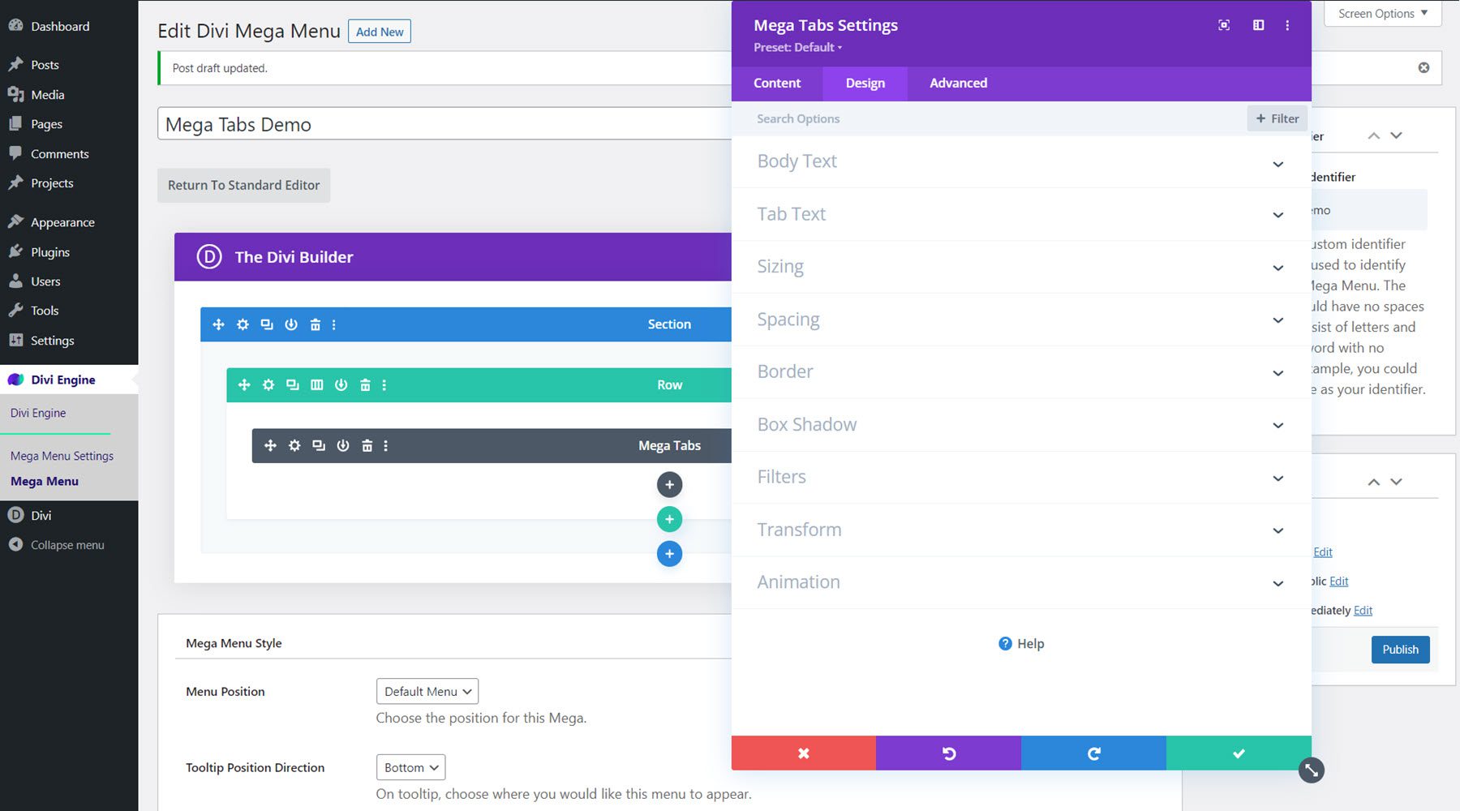Duplicate the Row using its copy icon
This screenshot has height=811, width=1460.
293,384
